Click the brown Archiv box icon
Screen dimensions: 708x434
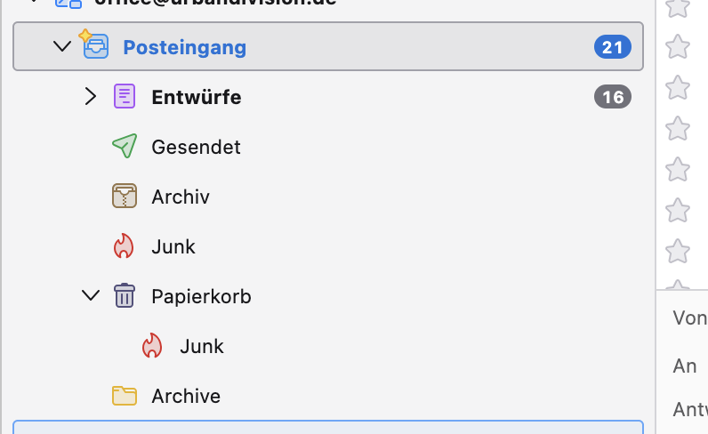[125, 196]
